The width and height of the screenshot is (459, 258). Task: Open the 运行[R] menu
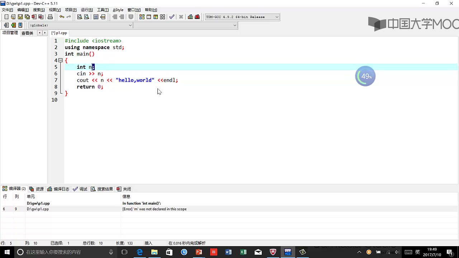[x=87, y=10]
